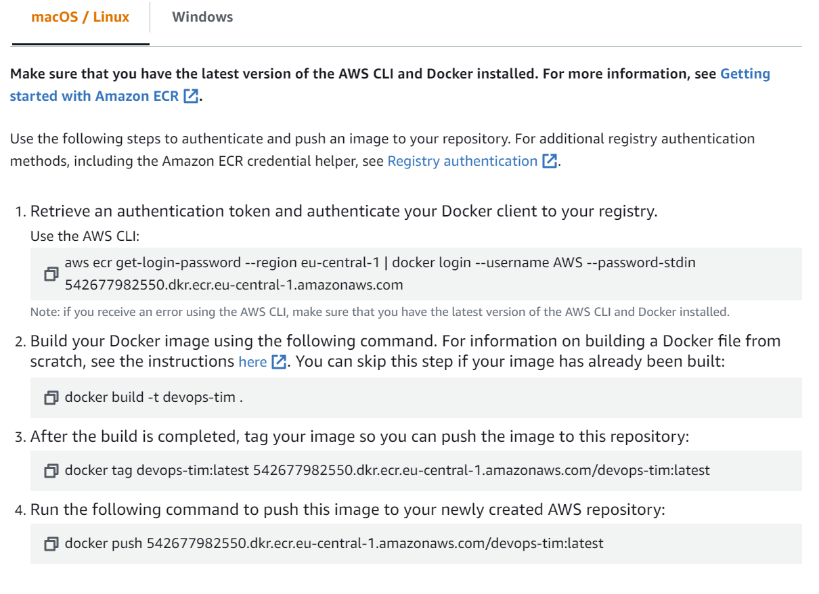Click the AWS CLI error note text

pyautogui.click(x=380, y=312)
